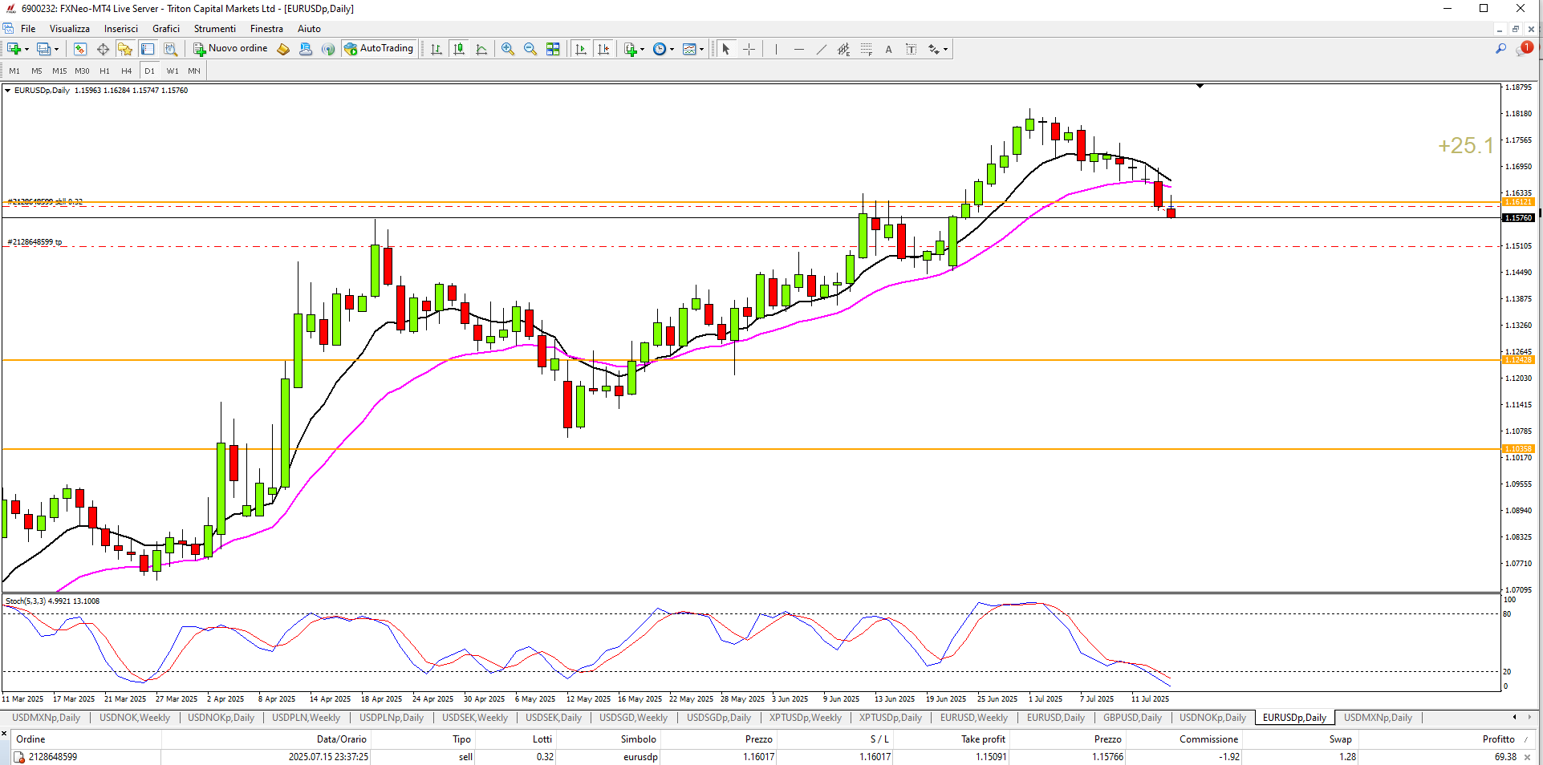
Task: Open the chat notifications bubble
Action: 1524,49
